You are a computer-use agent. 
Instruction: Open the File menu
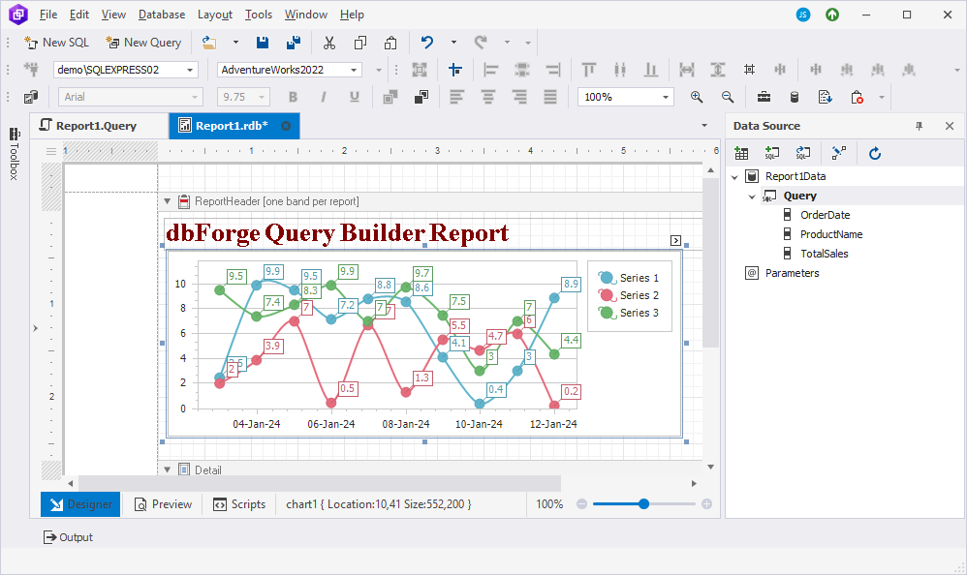pos(48,15)
